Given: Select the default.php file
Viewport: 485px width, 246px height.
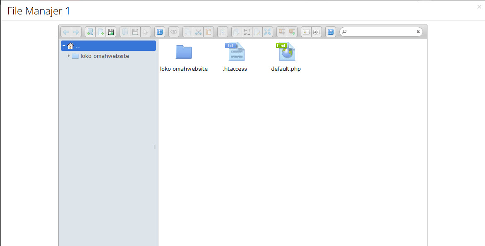Looking at the screenshot, I should tap(286, 57).
